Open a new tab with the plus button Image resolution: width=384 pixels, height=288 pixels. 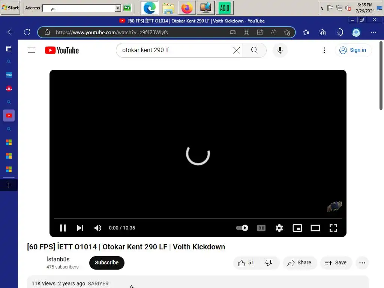pyautogui.click(x=9, y=185)
